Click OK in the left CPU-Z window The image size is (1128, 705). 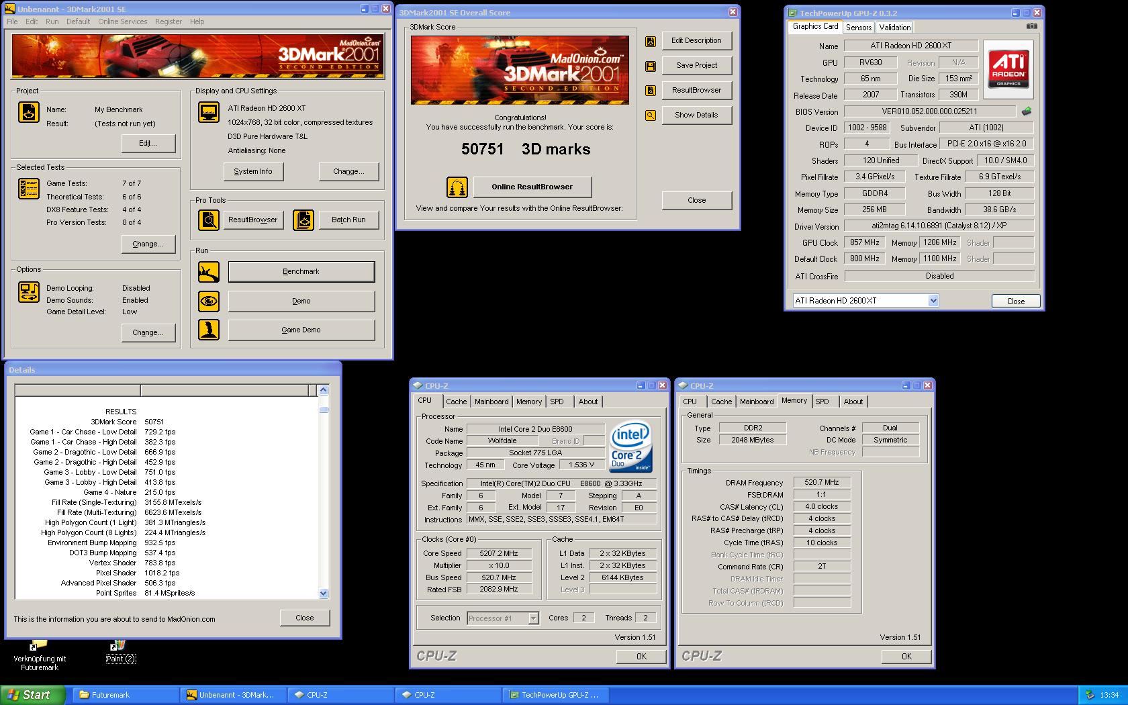pyautogui.click(x=641, y=656)
